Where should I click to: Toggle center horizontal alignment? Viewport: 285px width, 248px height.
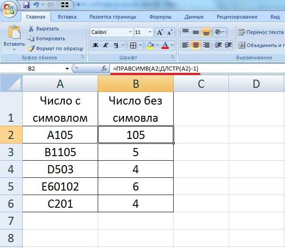tap(196, 45)
